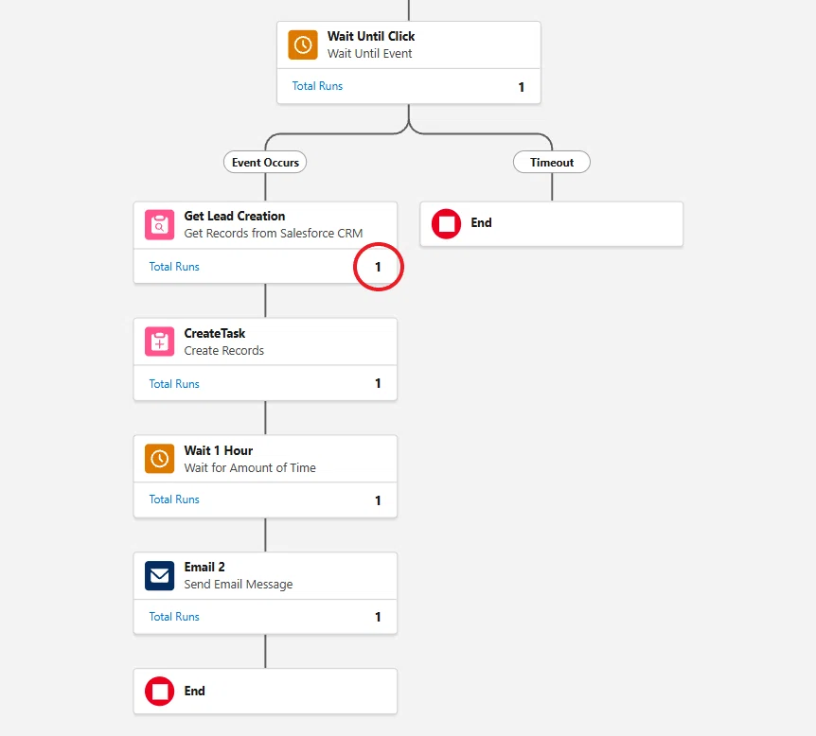Open Total Runs link under Wait Until Click
This screenshot has height=736, width=816.
click(317, 86)
